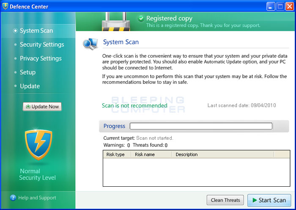Click the 'Registered copy' heading

point(169,18)
